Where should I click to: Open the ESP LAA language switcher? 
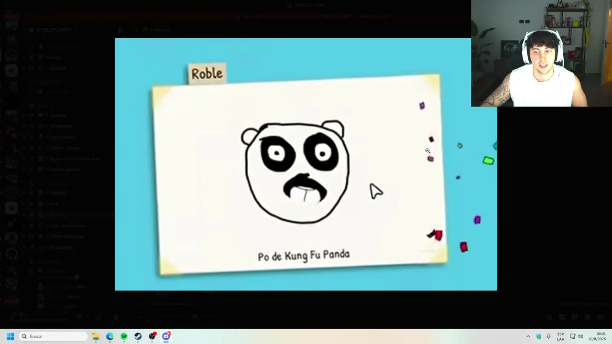[x=560, y=336]
